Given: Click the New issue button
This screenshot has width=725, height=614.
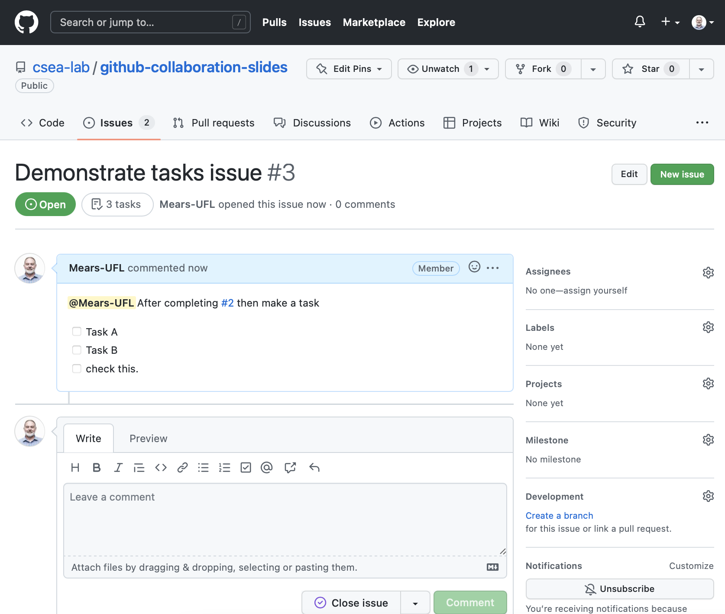Looking at the screenshot, I should 682,175.
